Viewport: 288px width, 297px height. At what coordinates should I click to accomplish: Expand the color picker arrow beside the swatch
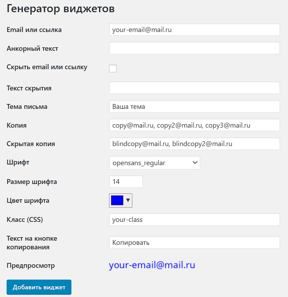click(128, 200)
